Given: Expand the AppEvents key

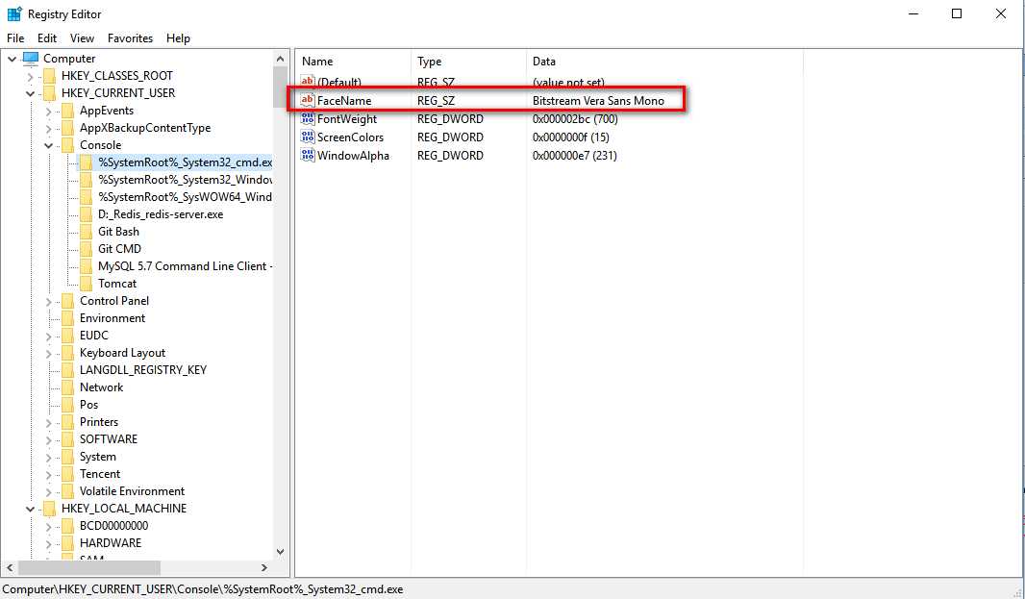Looking at the screenshot, I should tap(48, 111).
